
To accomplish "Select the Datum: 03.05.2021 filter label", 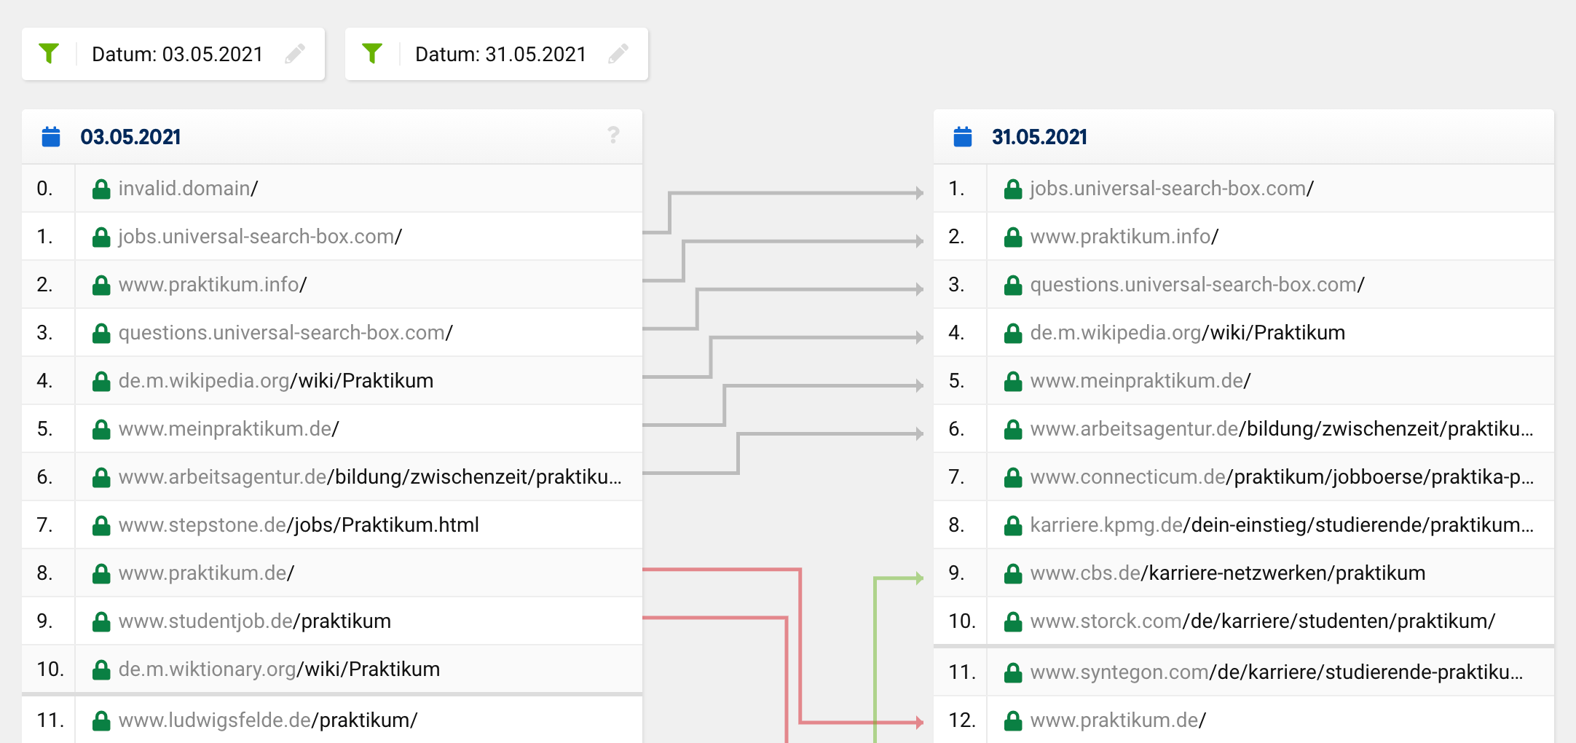I will pos(177,55).
